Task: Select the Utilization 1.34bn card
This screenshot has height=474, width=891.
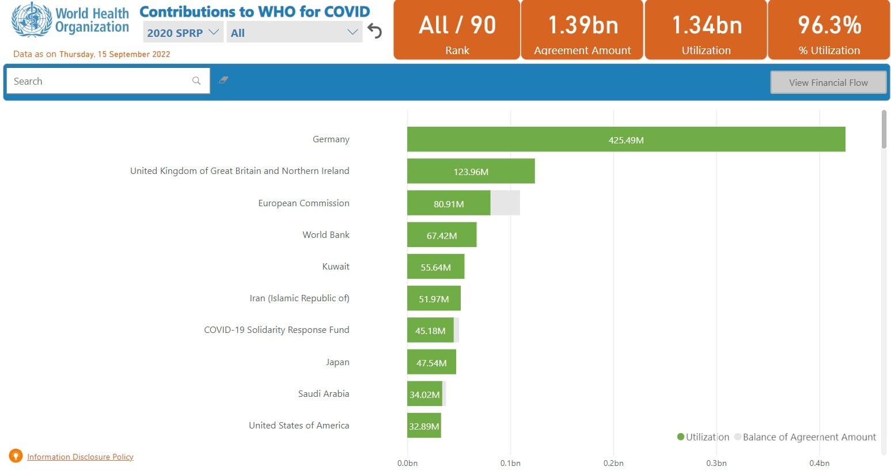Action: tap(706, 29)
